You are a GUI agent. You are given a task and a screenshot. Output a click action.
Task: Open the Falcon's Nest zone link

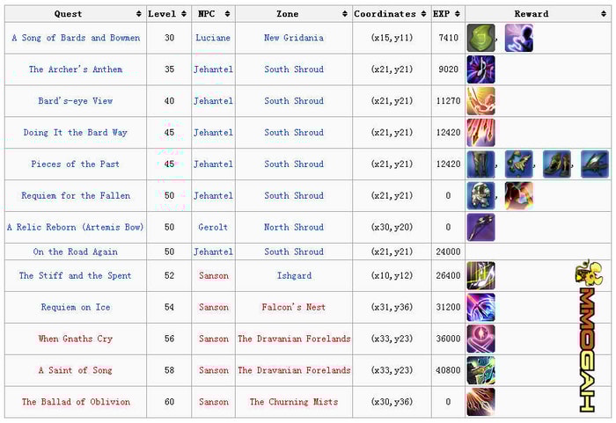click(x=294, y=307)
